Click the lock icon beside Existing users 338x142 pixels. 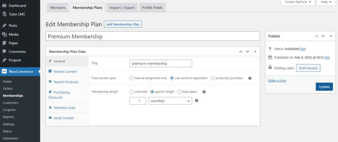click(x=270, y=67)
